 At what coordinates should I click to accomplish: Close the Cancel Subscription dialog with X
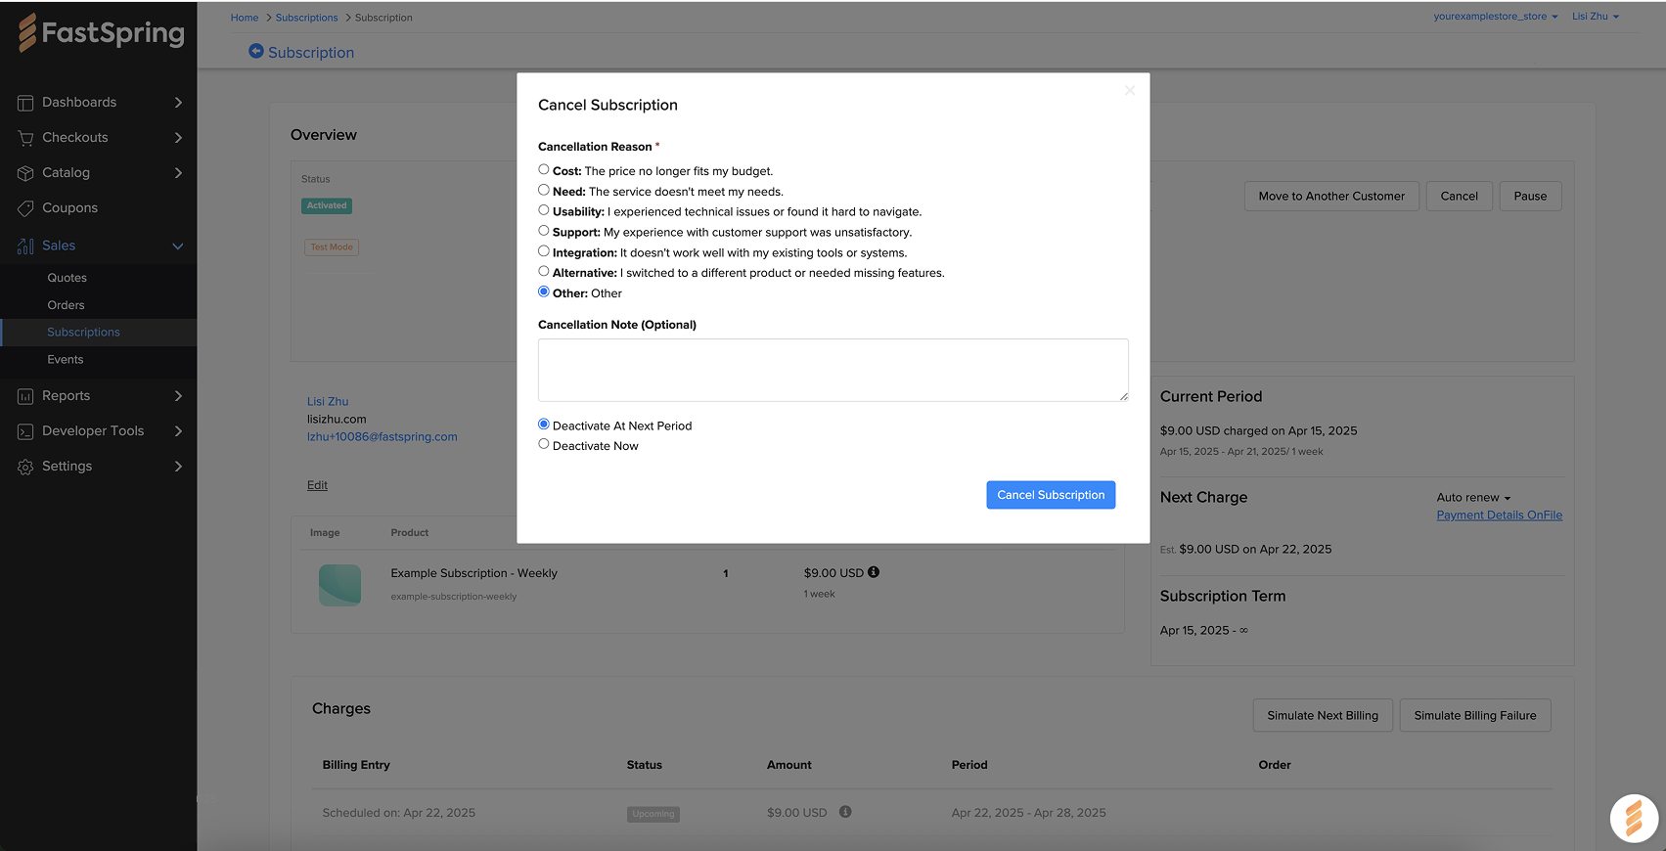coord(1130,90)
